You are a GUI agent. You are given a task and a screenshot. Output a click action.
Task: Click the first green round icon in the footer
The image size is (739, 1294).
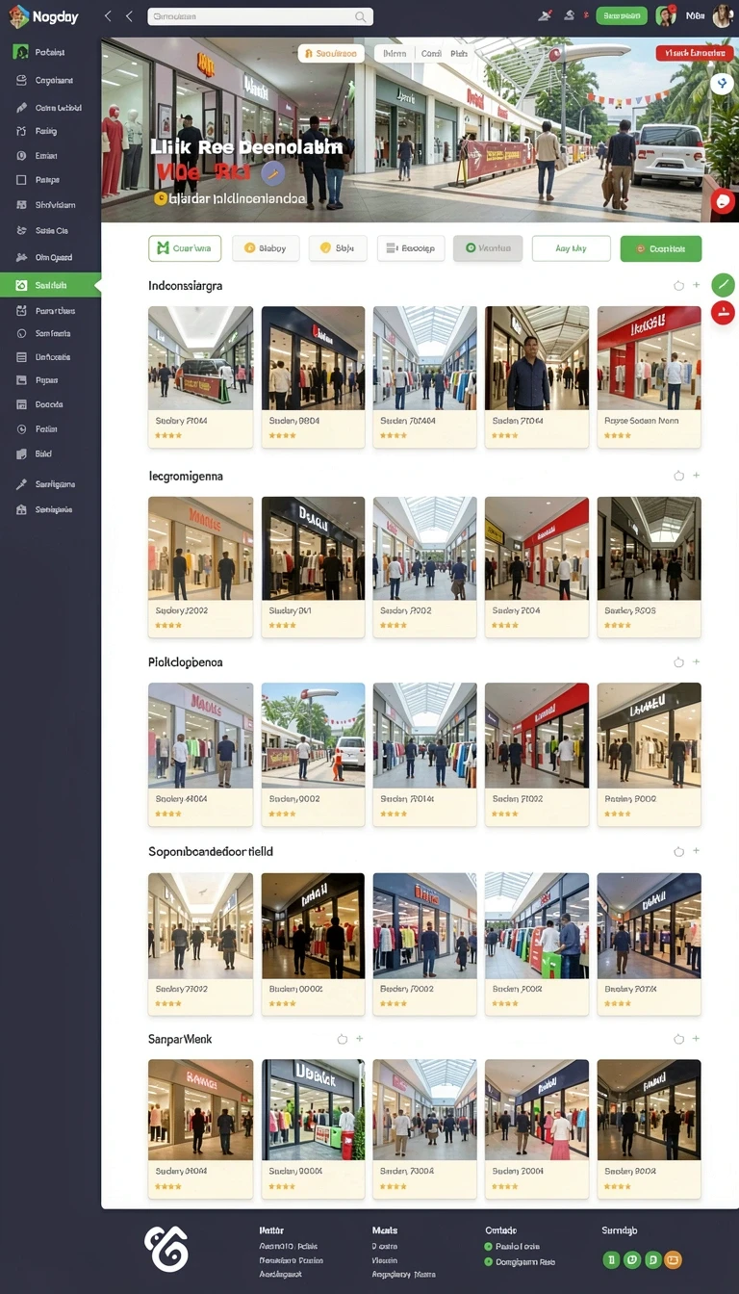[x=611, y=1259]
